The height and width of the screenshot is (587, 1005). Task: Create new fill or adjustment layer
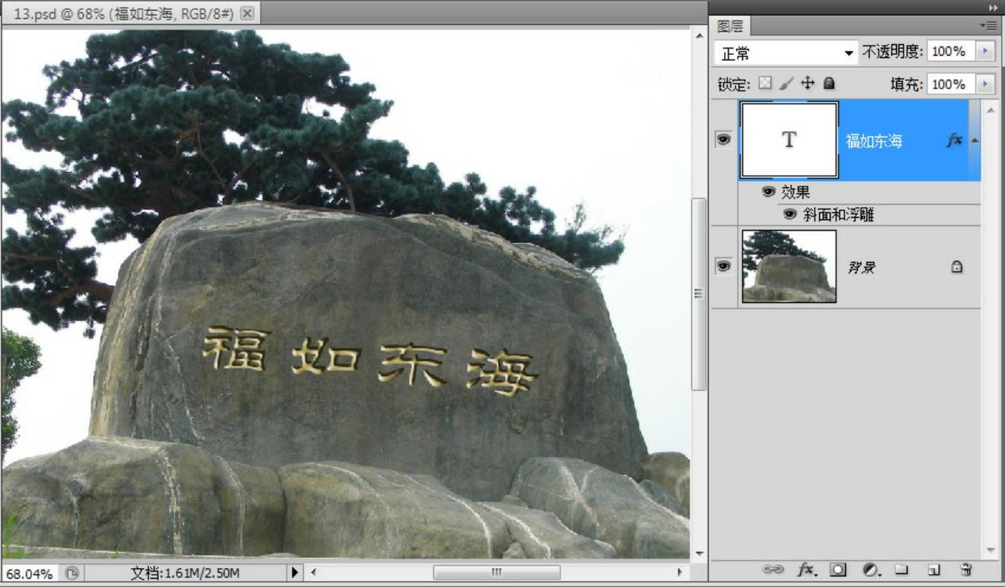(x=871, y=569)
